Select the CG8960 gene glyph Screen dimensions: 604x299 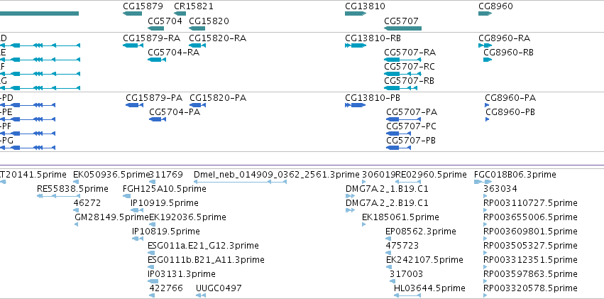(485, 13)
